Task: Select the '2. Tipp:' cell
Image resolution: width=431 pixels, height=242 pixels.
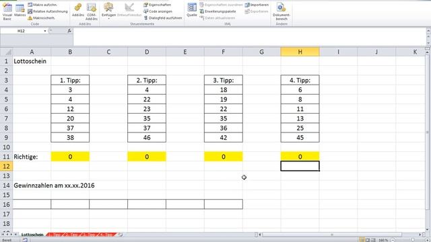Action: [147, 81]
